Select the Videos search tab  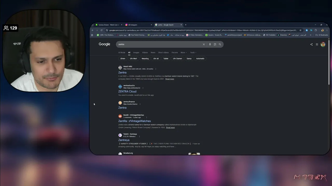(x=145, y=52)
